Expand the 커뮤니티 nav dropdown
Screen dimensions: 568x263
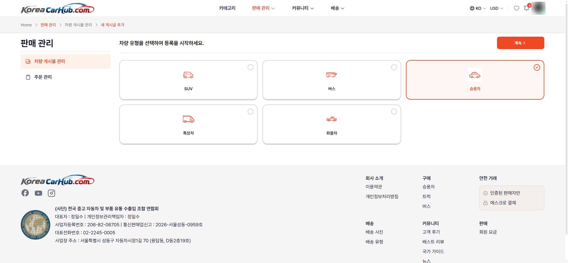tap(303, 8)
